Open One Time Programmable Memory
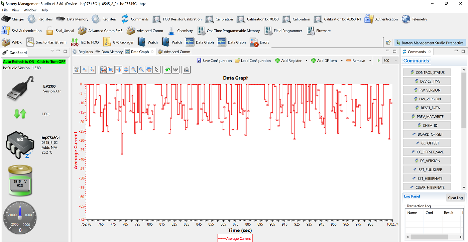The width and height of the screenshot is (468, 242). tap(228, 31)
